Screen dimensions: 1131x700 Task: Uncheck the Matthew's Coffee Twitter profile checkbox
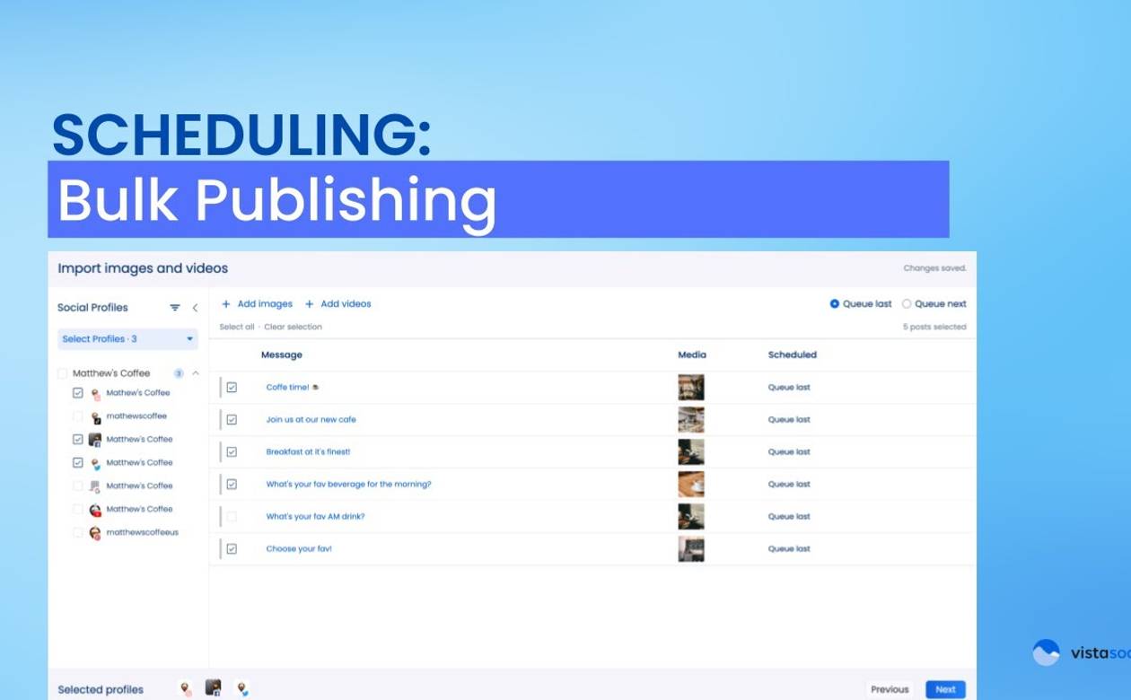tap(78, 463)
